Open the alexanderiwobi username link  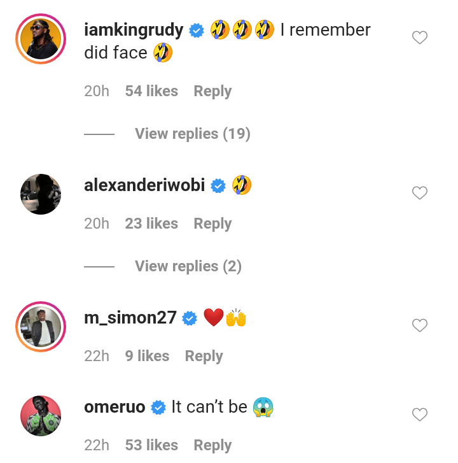(x=144, y=185)
